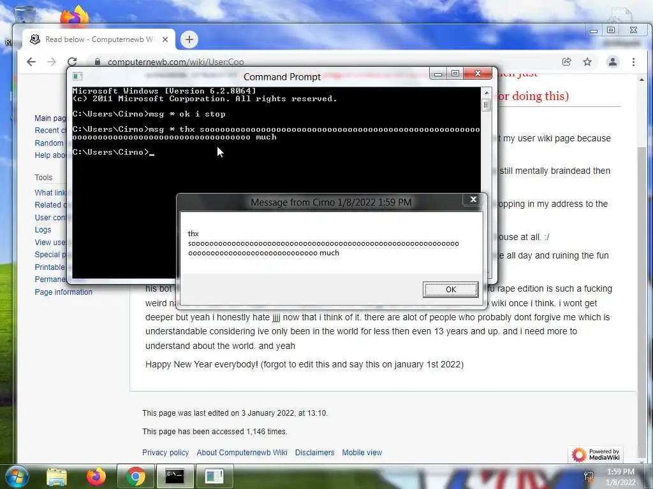Viewport: 653px width, 489px height.
Task: Maximize the Chrome window
Action: (610, 31)
